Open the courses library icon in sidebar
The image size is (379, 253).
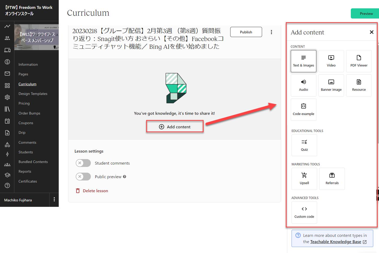click(x=7, y=109)
